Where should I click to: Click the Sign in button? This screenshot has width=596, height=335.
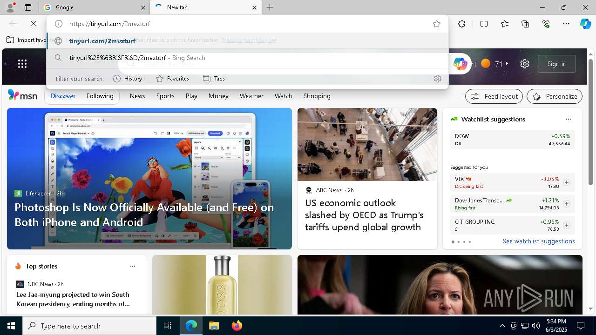tap(557, 64)
